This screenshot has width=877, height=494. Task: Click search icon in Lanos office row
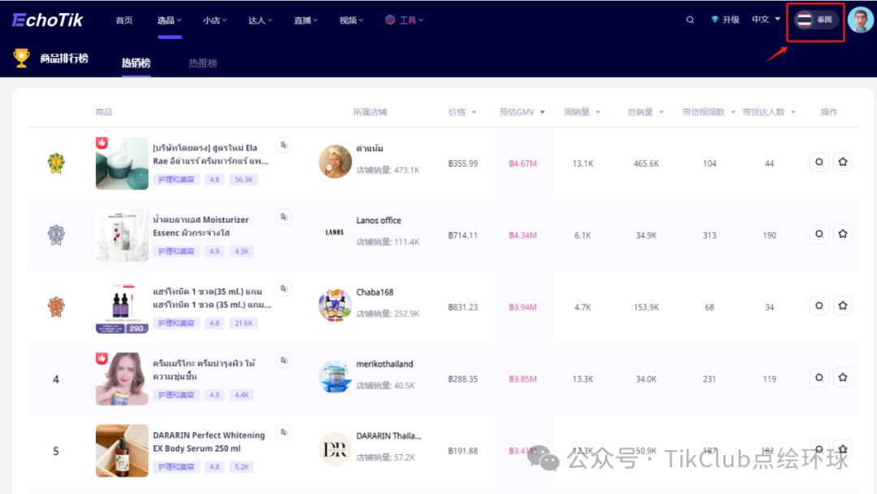pyautogui.click(x=819, y=234)
